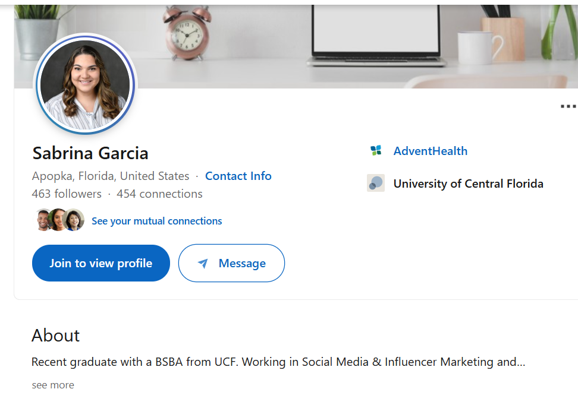Click the paper plane icon in Message button
The height and width of the screenshot is (408, 578).
pyautogui.click(x=203, y=264)
